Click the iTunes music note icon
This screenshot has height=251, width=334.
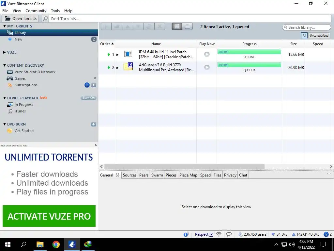tap(10, 111)
